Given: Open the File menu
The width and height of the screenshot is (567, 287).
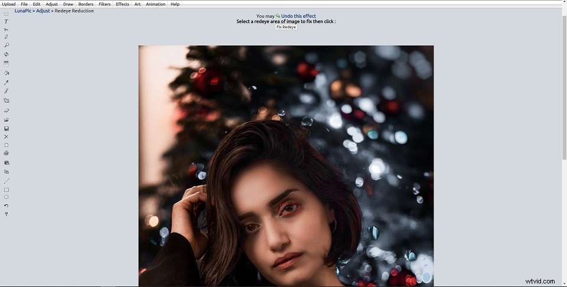Looking at the screenshot, I should tap(24, 4).
